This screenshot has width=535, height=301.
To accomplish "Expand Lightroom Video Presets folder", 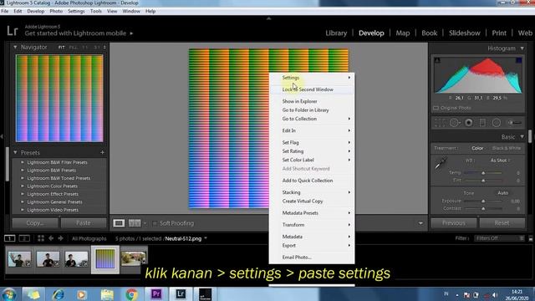I will [23, 210].
